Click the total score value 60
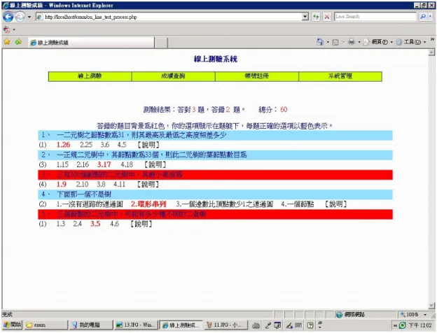 point(284,109)
